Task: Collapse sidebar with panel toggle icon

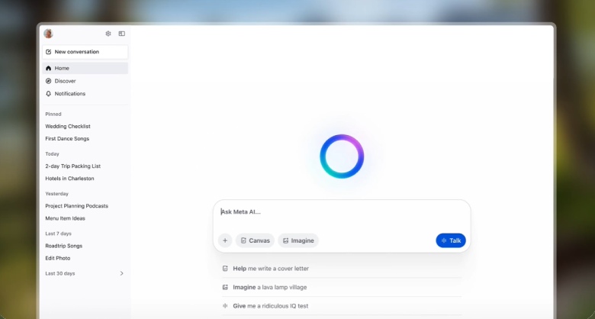Action: point(122,34)
